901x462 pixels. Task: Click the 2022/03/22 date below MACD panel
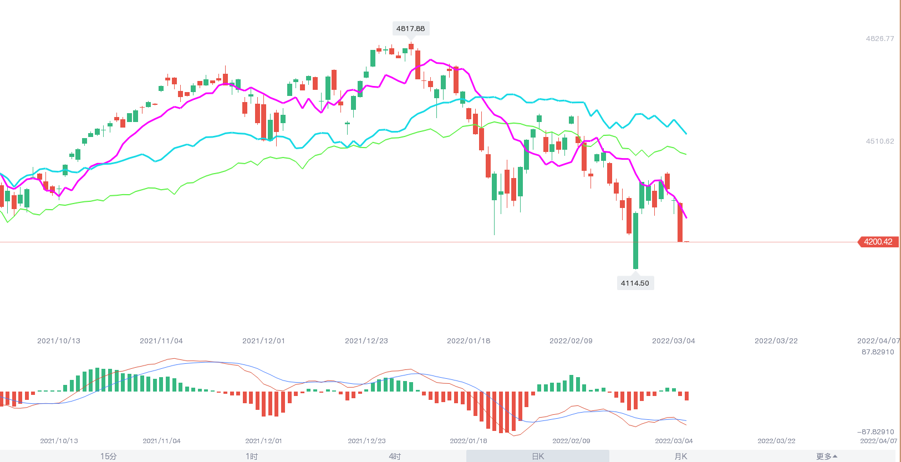click(x=776, y=441)
